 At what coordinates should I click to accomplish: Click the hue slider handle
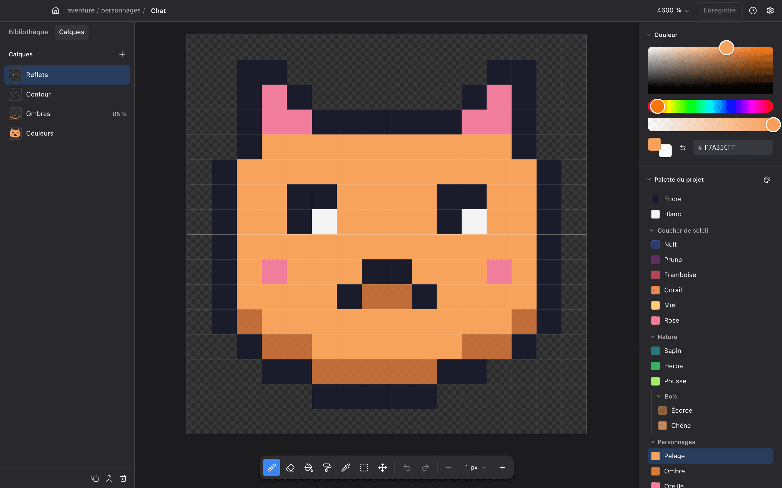(x=657, y=106)
